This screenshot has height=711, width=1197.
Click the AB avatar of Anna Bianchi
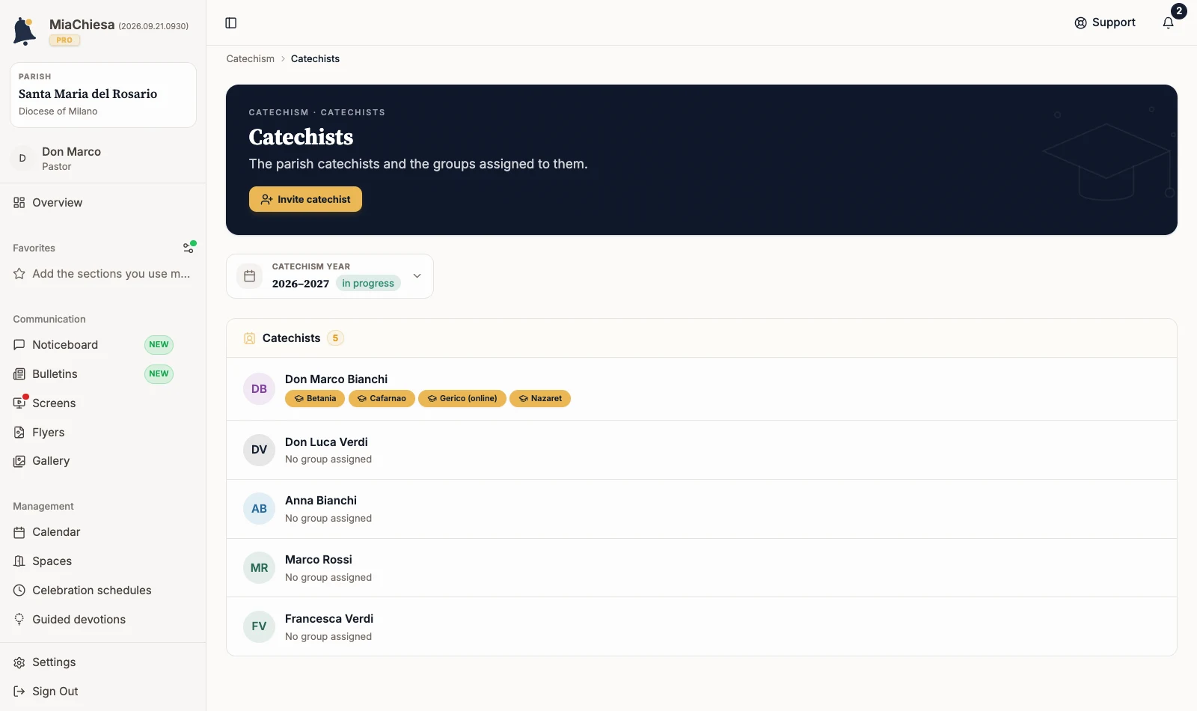(x=260, y=509)
